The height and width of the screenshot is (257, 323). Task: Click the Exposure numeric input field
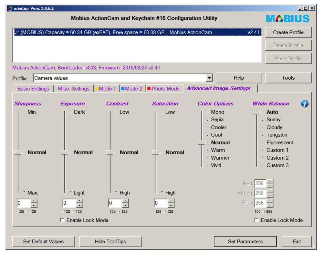point(69,203)
